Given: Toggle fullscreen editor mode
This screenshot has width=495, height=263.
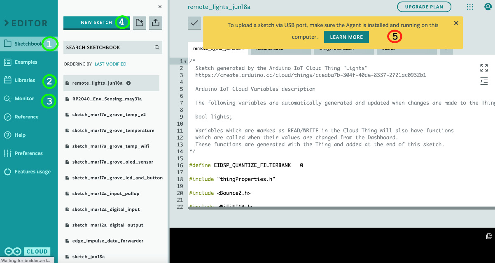Looking at the screenshot, I should 484,68.
